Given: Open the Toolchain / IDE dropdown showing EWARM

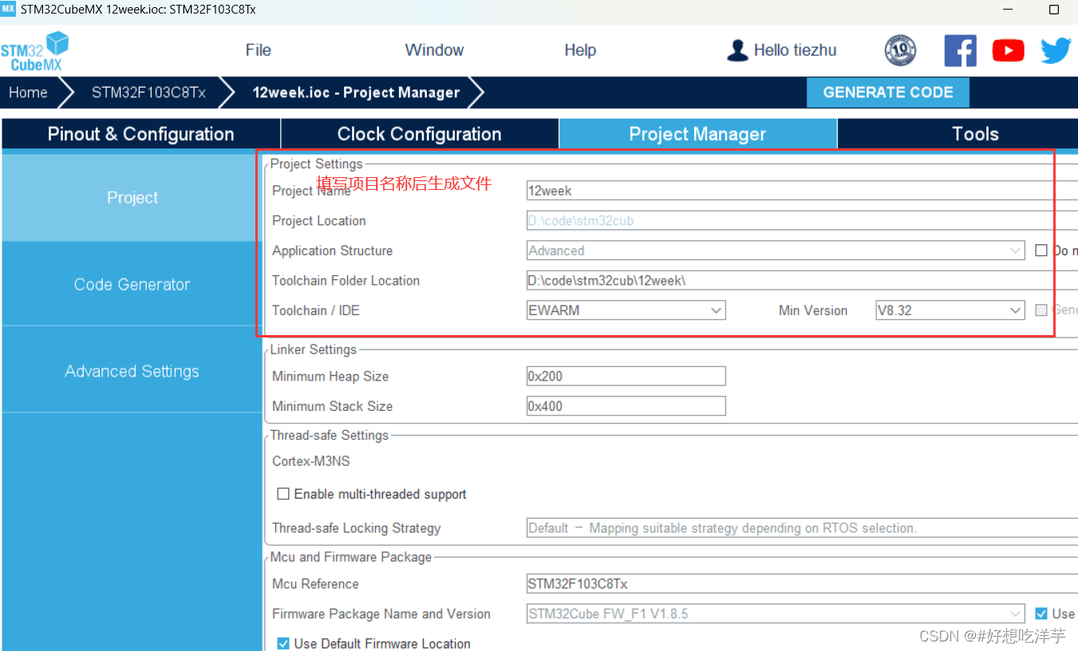Looking at the screenshot, I should (626, 310).
